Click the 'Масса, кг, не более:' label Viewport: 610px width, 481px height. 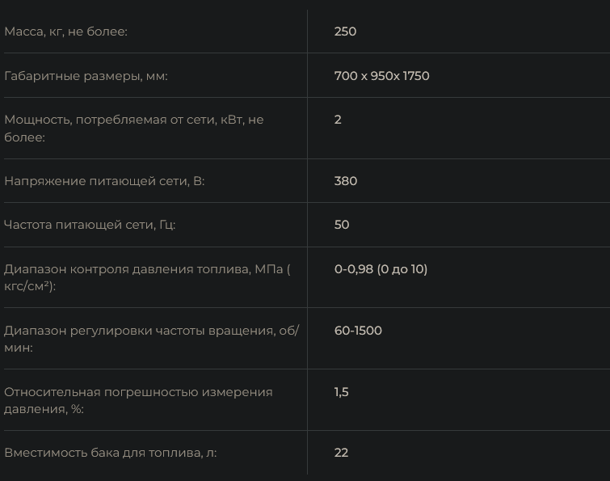point(66,32)
